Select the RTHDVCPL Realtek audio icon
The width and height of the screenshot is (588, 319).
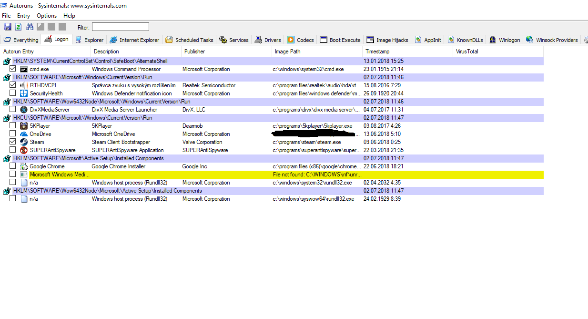click(24, 85)
